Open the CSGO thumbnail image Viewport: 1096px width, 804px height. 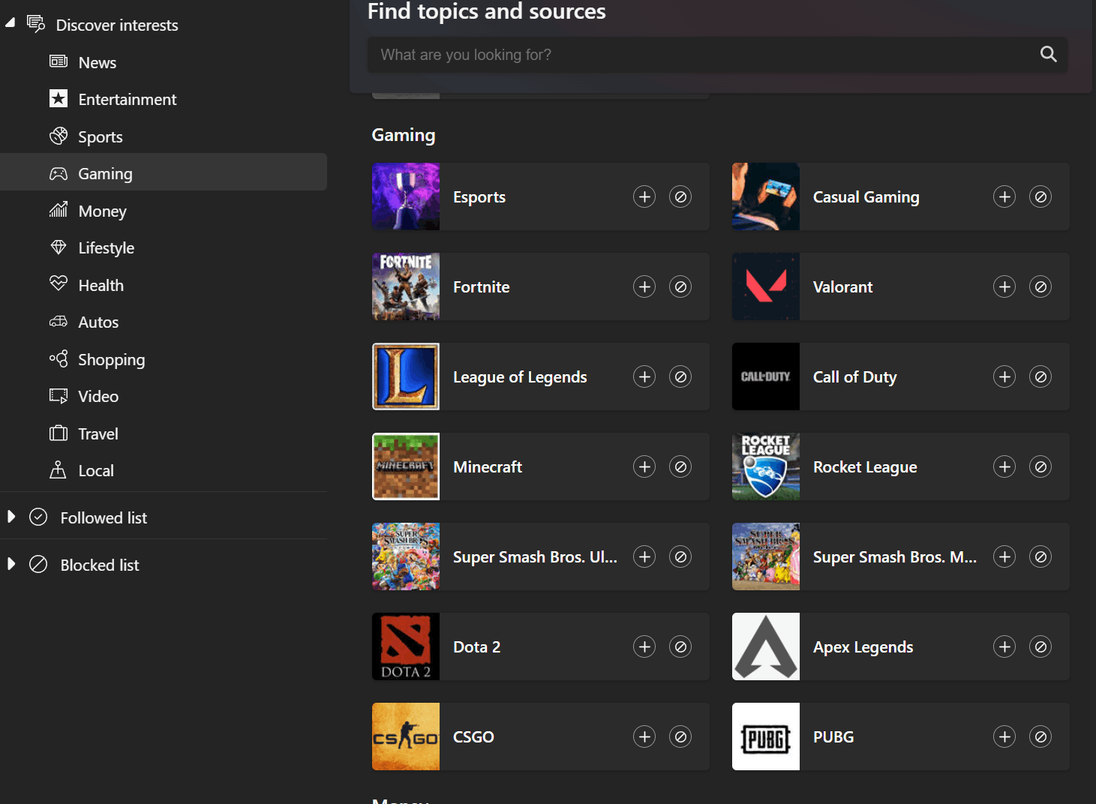[x=406, y=736]
